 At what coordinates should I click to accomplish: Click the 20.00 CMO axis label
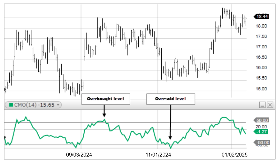click(x=261, y=126)
